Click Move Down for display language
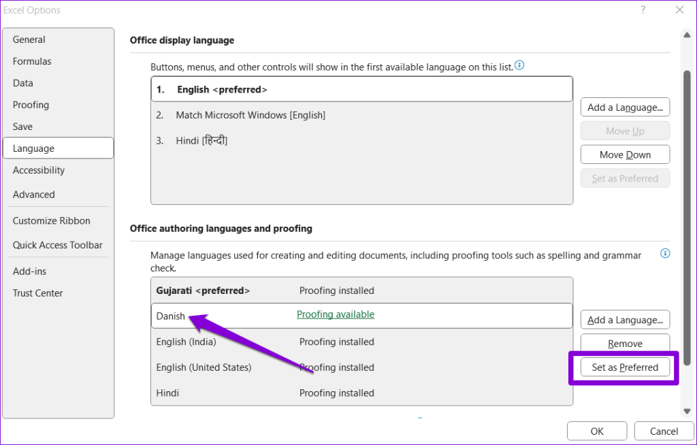Image resolution: width=697 pixels, height=445 pixels. [625, 154]
